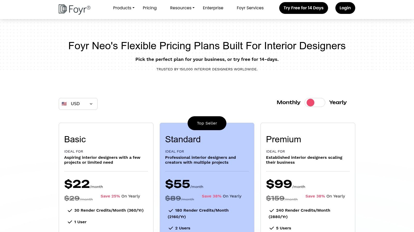Click checkmark icon beside 30 Render Credits/Month
414x232 pixels.
(x=70, y=211)
